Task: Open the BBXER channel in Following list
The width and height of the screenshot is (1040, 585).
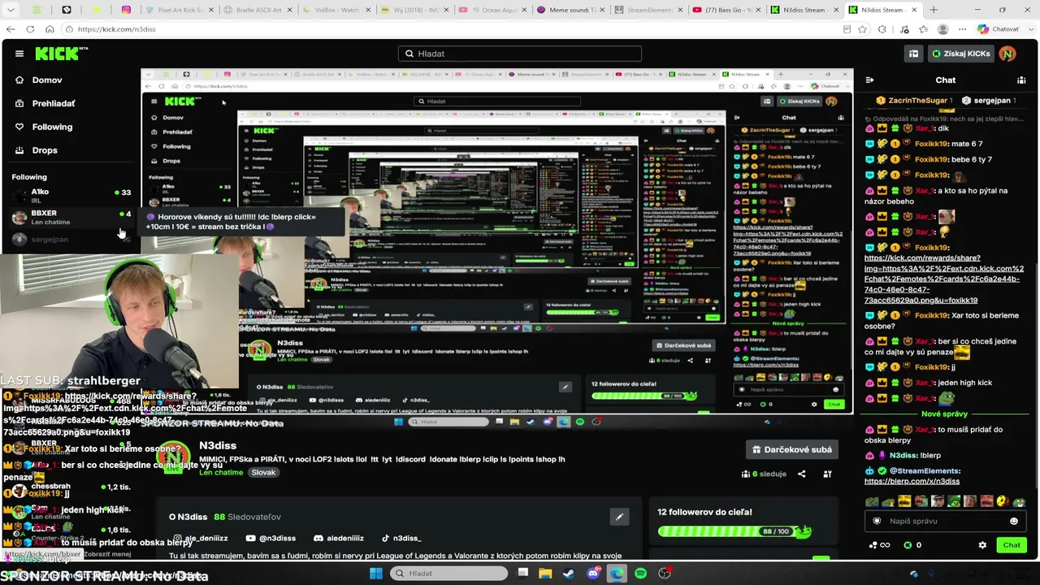Action: [71, 217]
